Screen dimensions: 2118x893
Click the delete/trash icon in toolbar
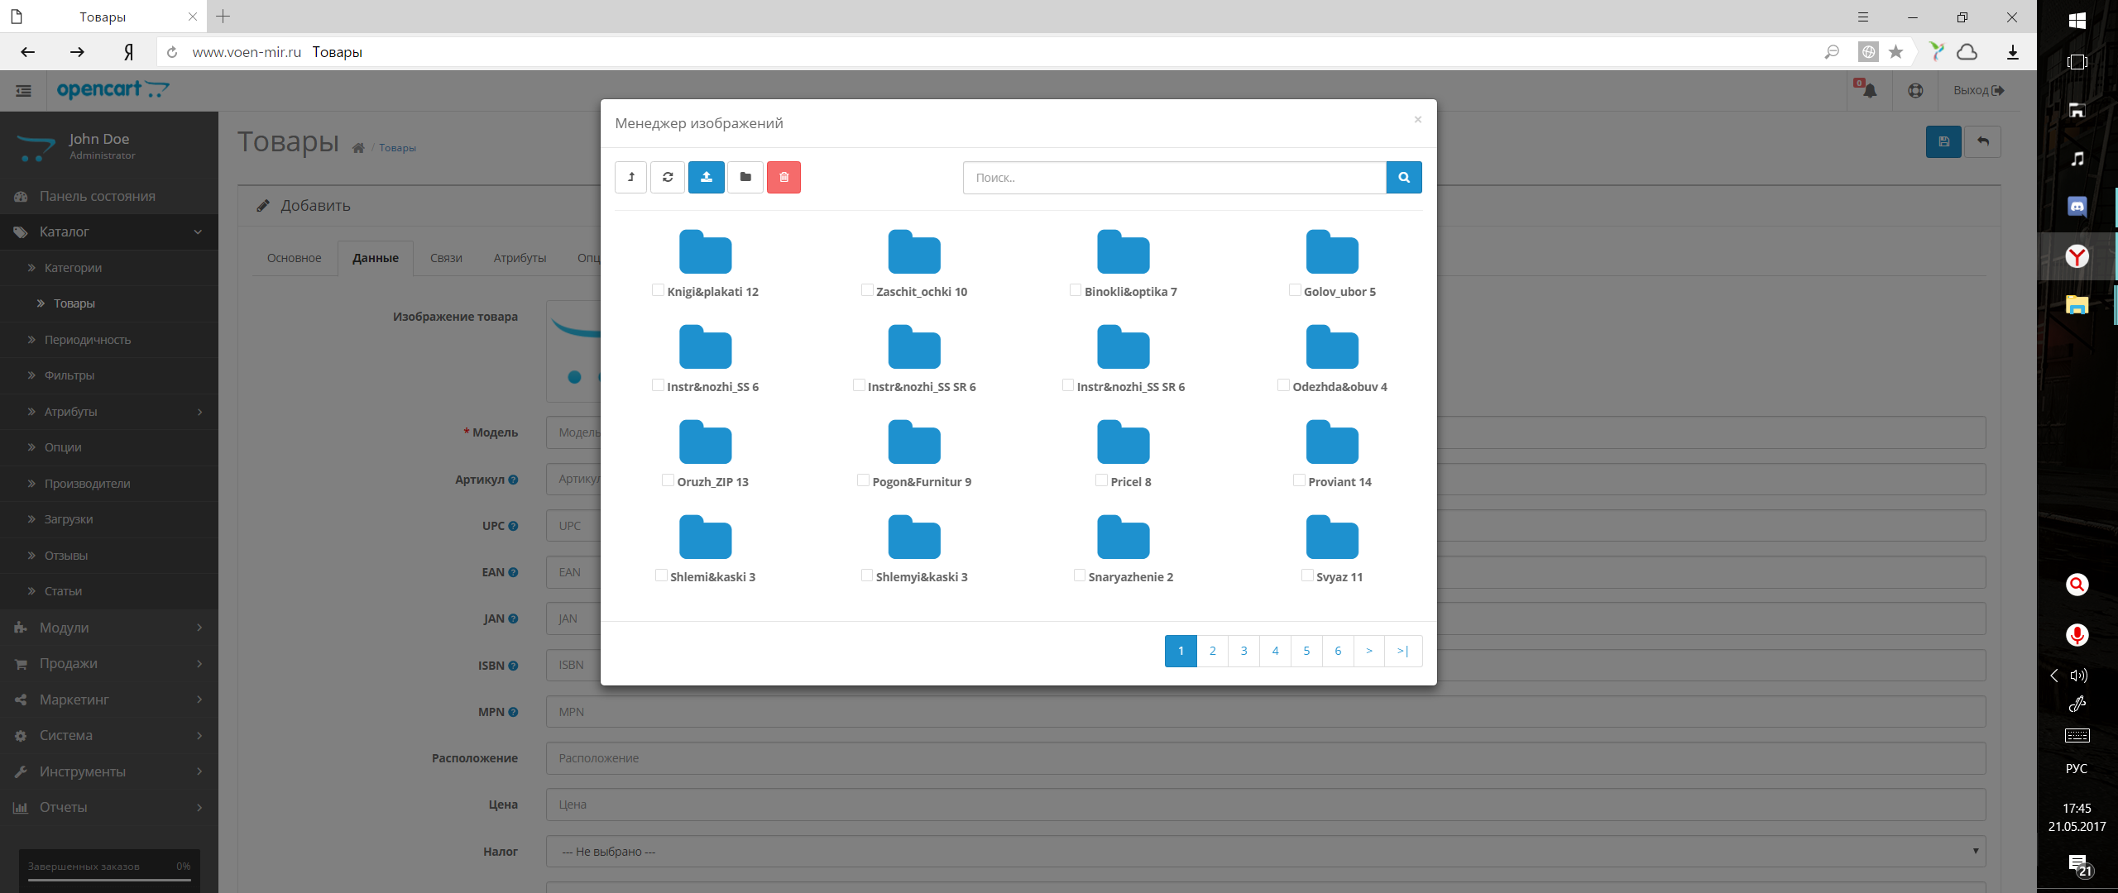pos(785,178)
